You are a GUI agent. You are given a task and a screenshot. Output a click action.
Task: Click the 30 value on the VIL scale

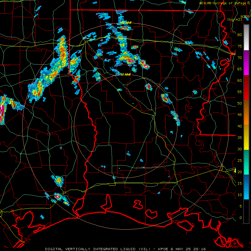coord(240,149)
